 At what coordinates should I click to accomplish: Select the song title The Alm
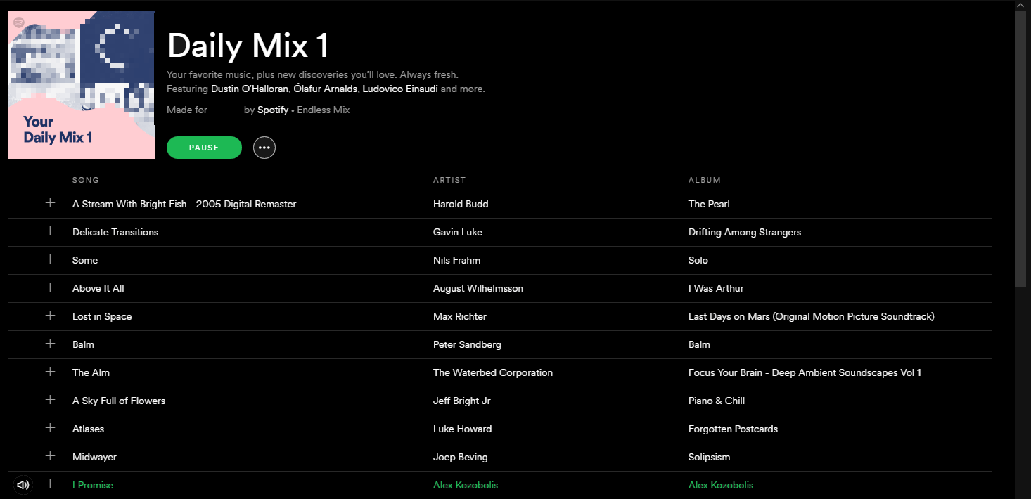(91, 372)
